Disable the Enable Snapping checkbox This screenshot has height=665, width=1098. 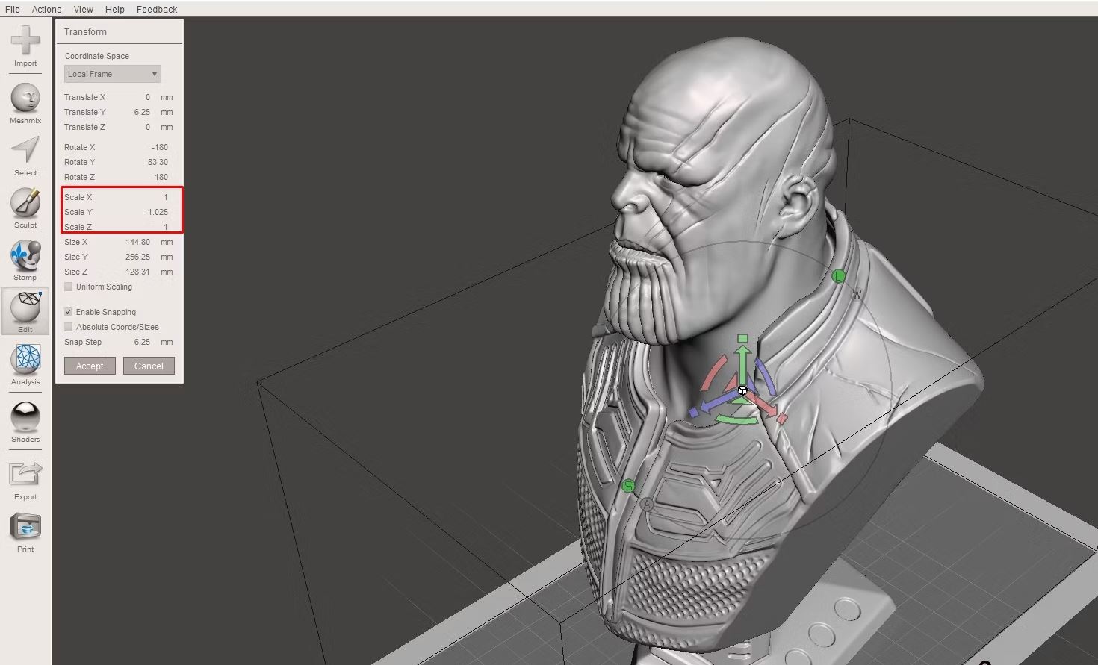click(69, 312)
